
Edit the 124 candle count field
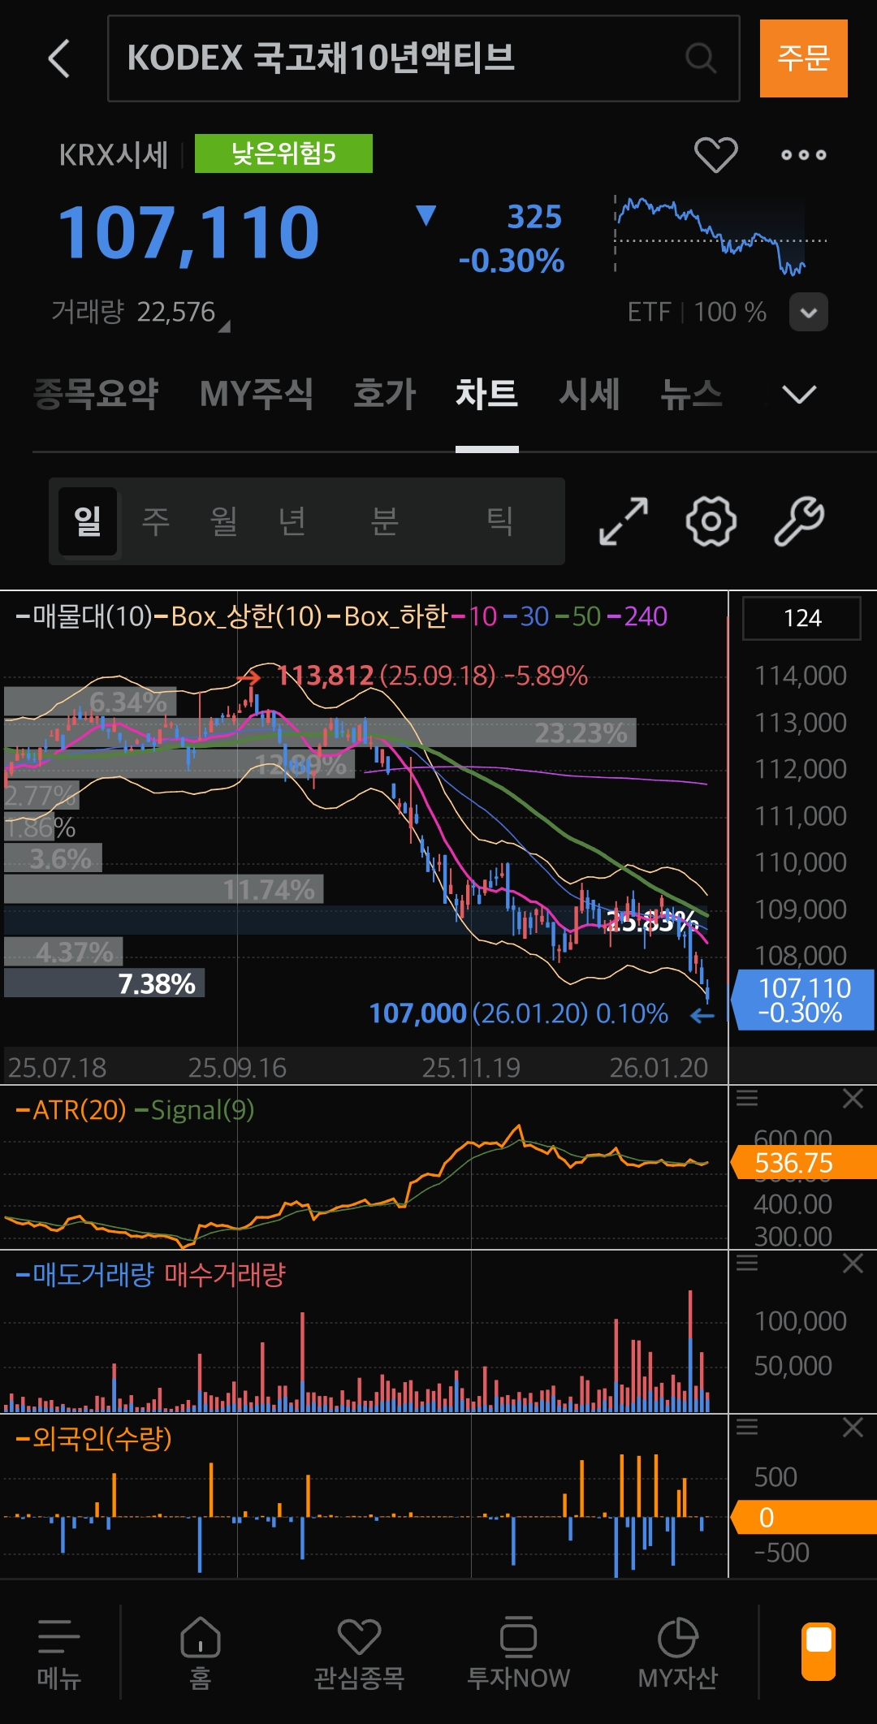[802, 619]
